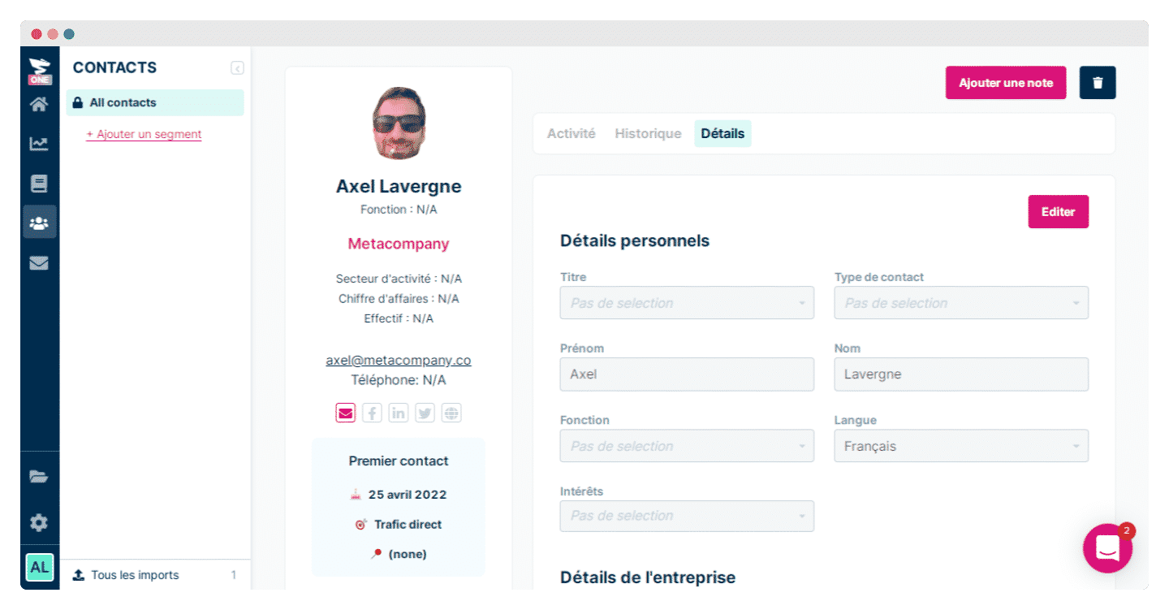Open the Type de contact dropdown
This screenshot has height=610, width=1169.
click(961, 303)
